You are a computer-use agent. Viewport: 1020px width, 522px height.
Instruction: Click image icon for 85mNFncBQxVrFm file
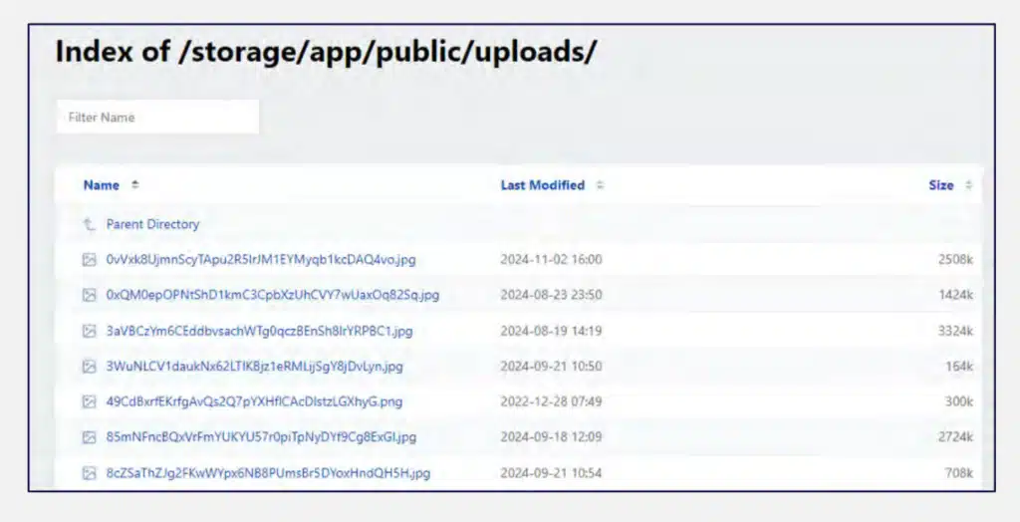(89, 437)
